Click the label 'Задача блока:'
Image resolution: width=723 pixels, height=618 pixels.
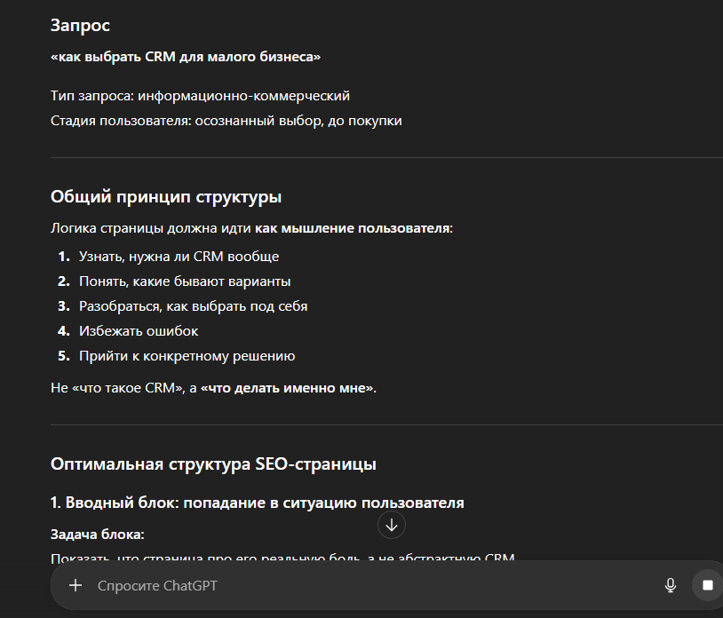[x=98, y=535]
